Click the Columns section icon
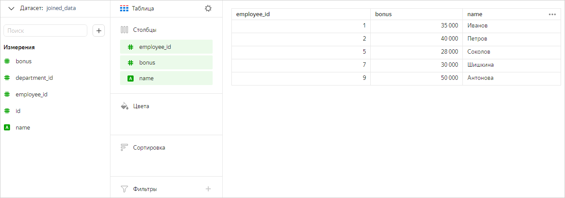Image resolution: width=565 pixels, height=198 pixels. tap(124, 30)
